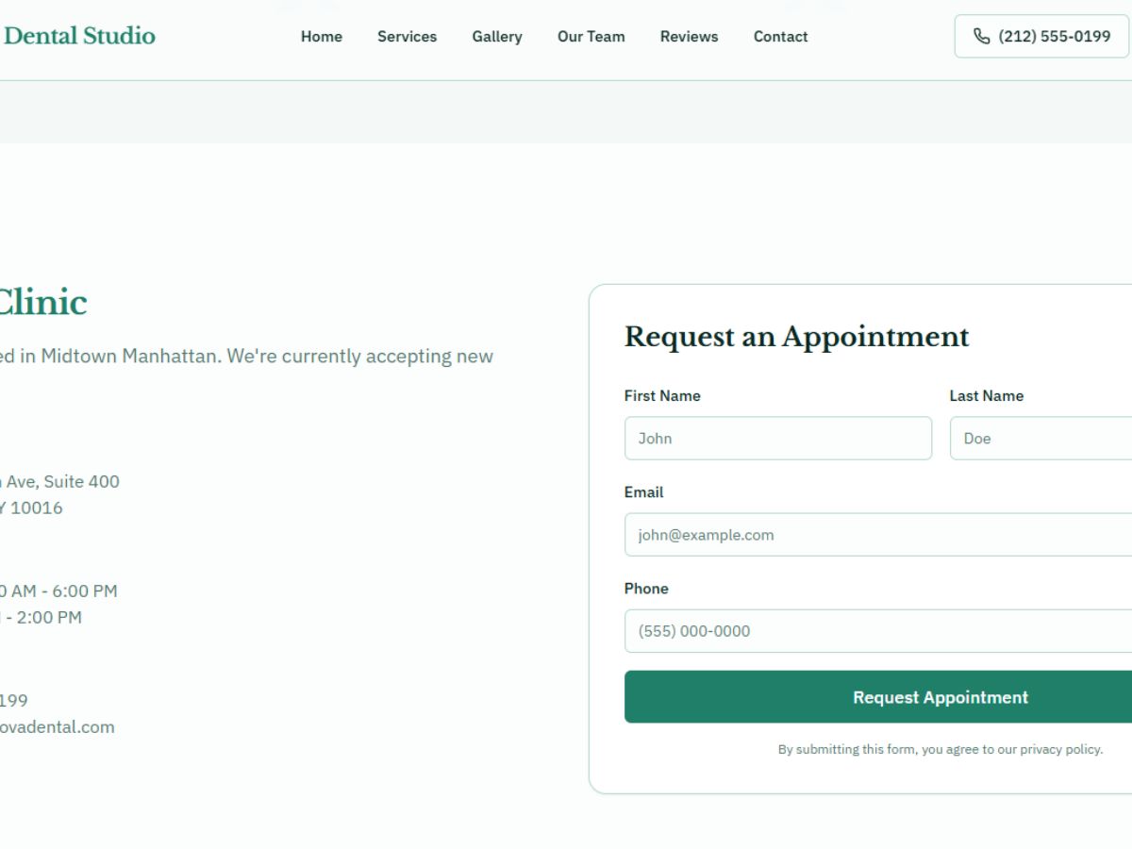Click the 'Midtown Manhattan' description text
The width and height of the screenshot is (1132, 849).
[x=246, y=357]
